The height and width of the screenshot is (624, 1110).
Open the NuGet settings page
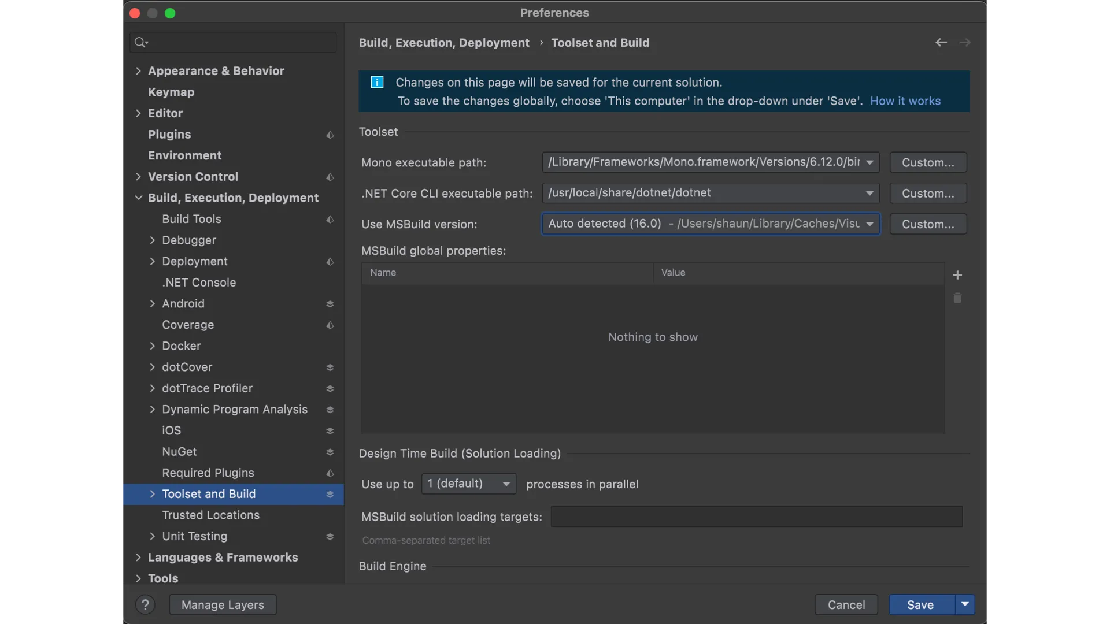pyautogui.click(x=179, y=452)
